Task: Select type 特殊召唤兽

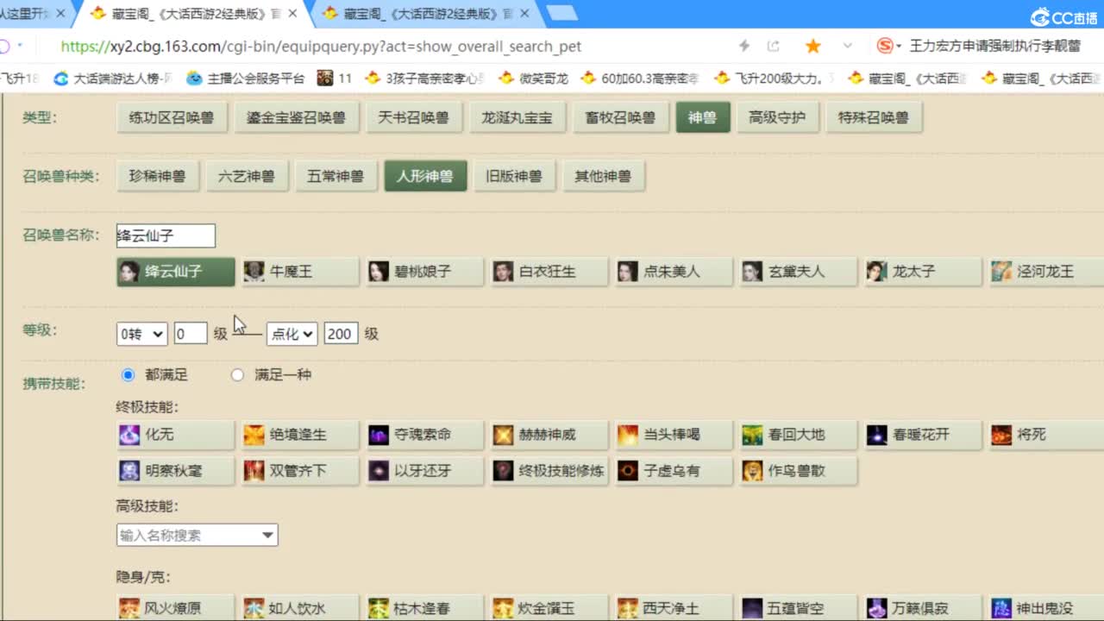Action: (x=874, y=118)
